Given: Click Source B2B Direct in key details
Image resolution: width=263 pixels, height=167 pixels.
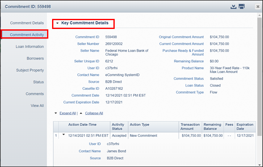Looking at the screenshot, I should pyautogui.click(x=113, y=82).
